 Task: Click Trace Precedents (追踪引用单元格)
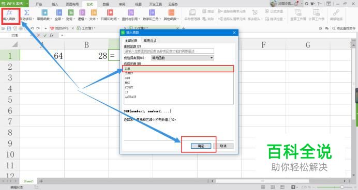click(x=232, y=11)
